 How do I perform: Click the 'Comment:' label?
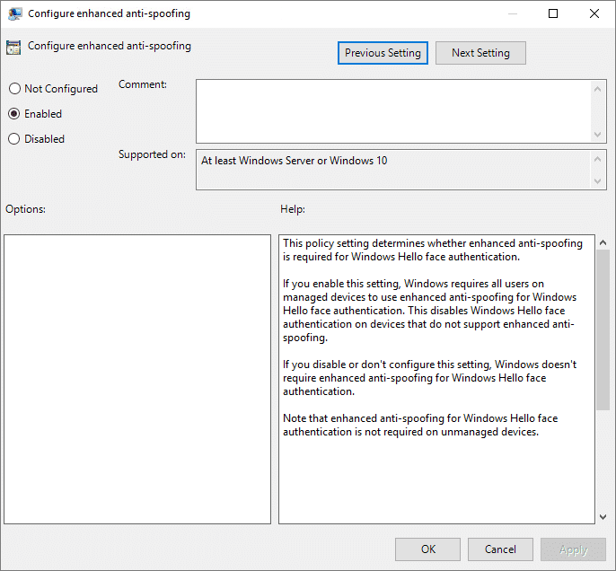pyautogui.click(x=143, y=84)
